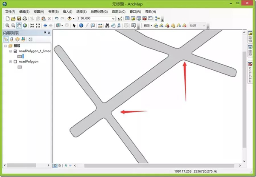The width and height of the screenshot is (256, 177).
Task: Click the Table of Contents options button
Action: pyautogui.click(x=30, y=39)
